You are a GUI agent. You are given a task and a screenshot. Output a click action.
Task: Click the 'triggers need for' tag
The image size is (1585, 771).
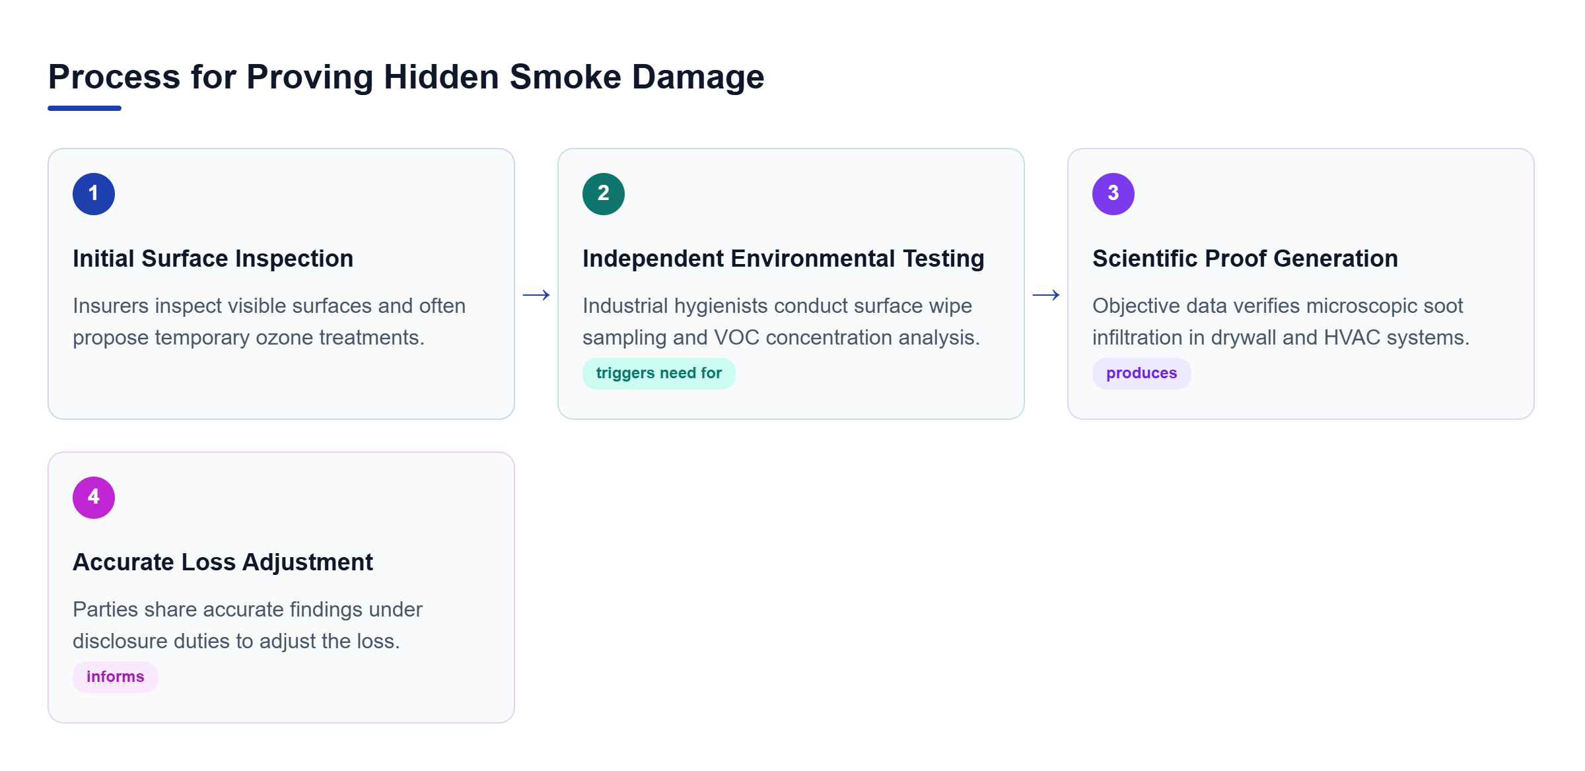659,374
